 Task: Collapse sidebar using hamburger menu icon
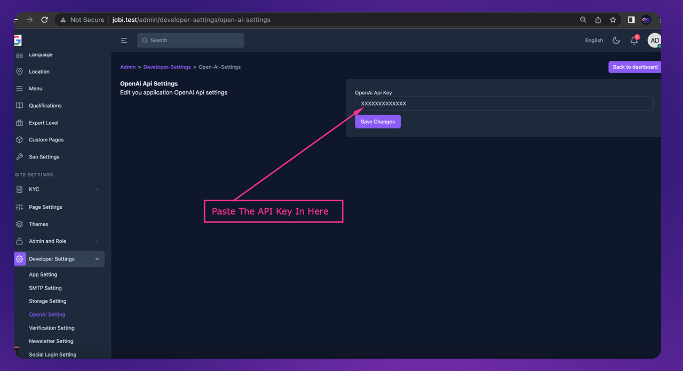(x=124, y=41)
